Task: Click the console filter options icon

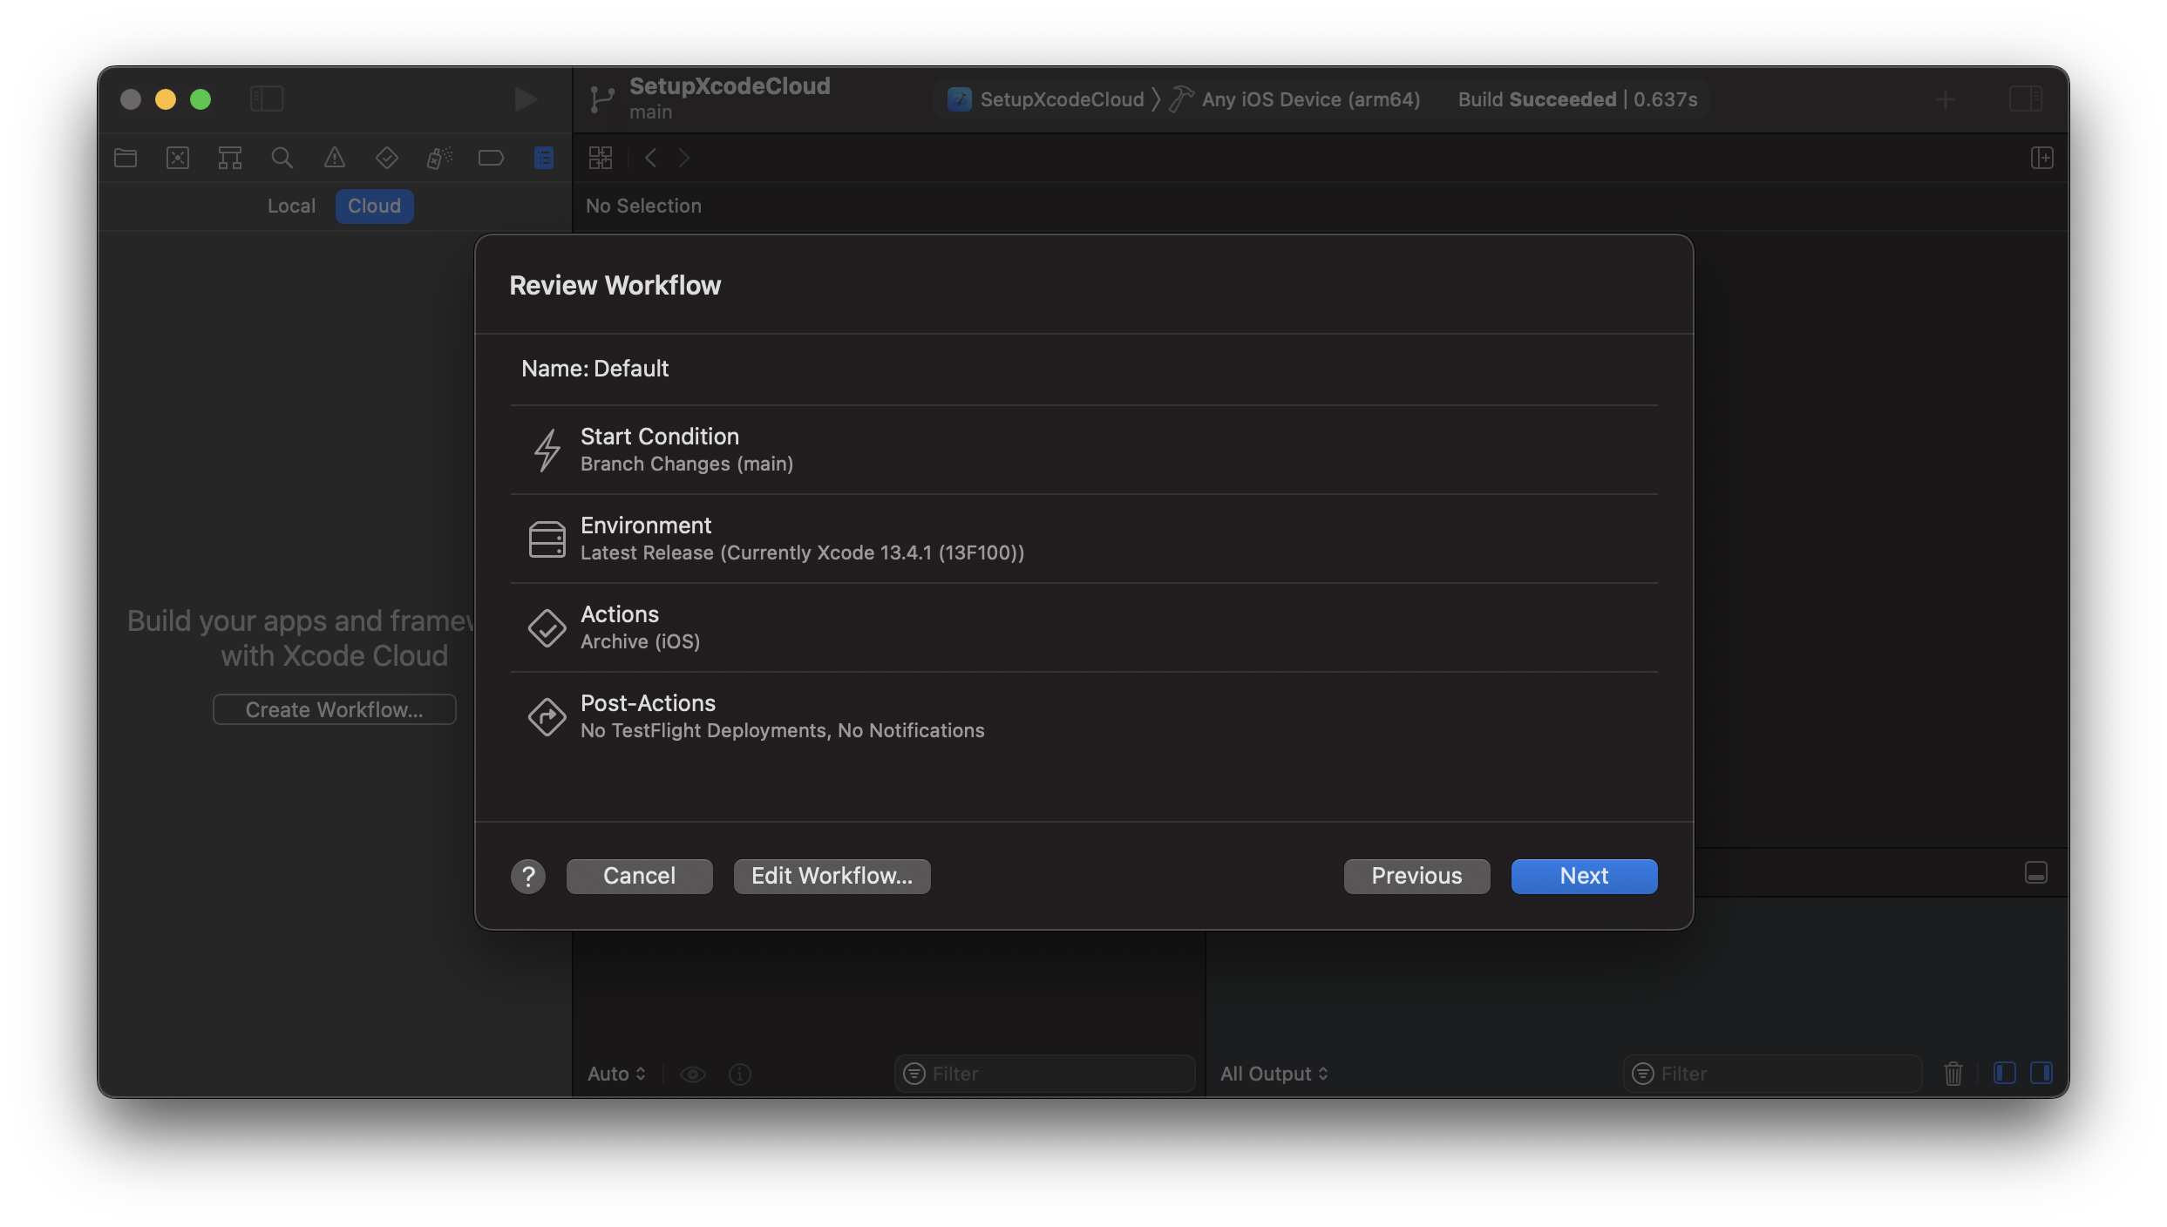Action: coord(1643,1074)
